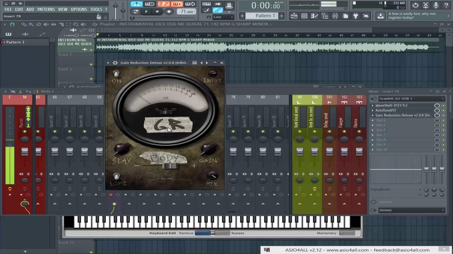Flip the ON switch in Gain Reduction
This screenshot has height=254, width=453.
coord(116,73)
